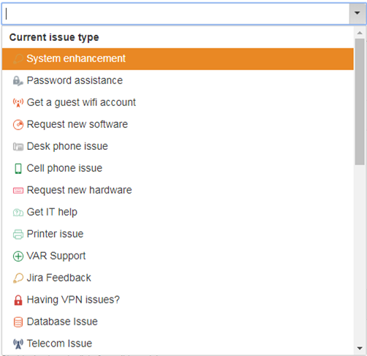Image resolution: width=367 pixels, height=356 pixels.
Task: Click the red padlock icon for VPN issues
Action: click(x=18, y=300)
